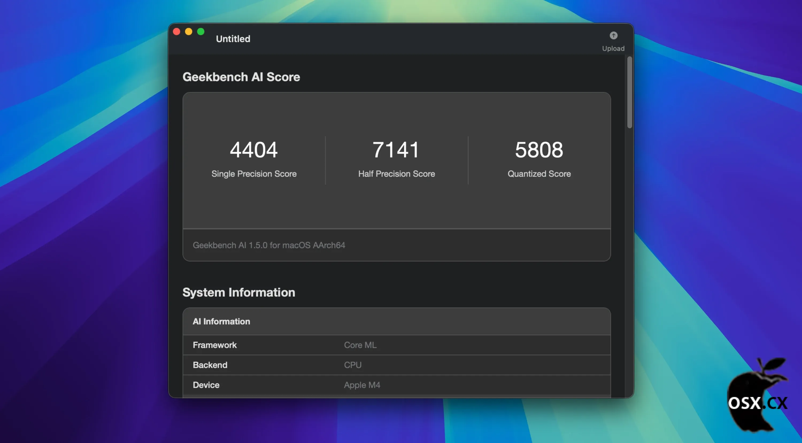Click the Upload button label
Image resolution: width=802 pixels, height=443 pixels.
tap(613, 48)
